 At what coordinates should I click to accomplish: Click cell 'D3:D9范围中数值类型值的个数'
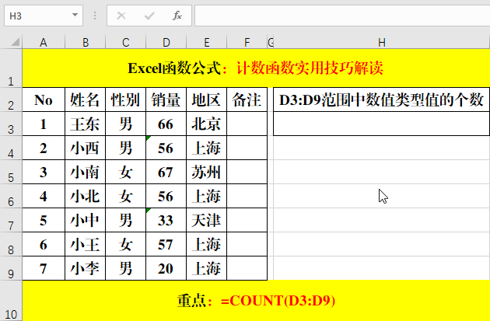coord(382,99)
